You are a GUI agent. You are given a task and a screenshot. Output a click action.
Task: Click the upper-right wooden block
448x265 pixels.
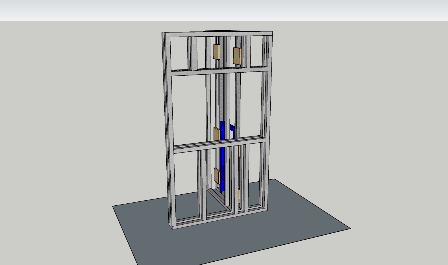click(237, 56)
